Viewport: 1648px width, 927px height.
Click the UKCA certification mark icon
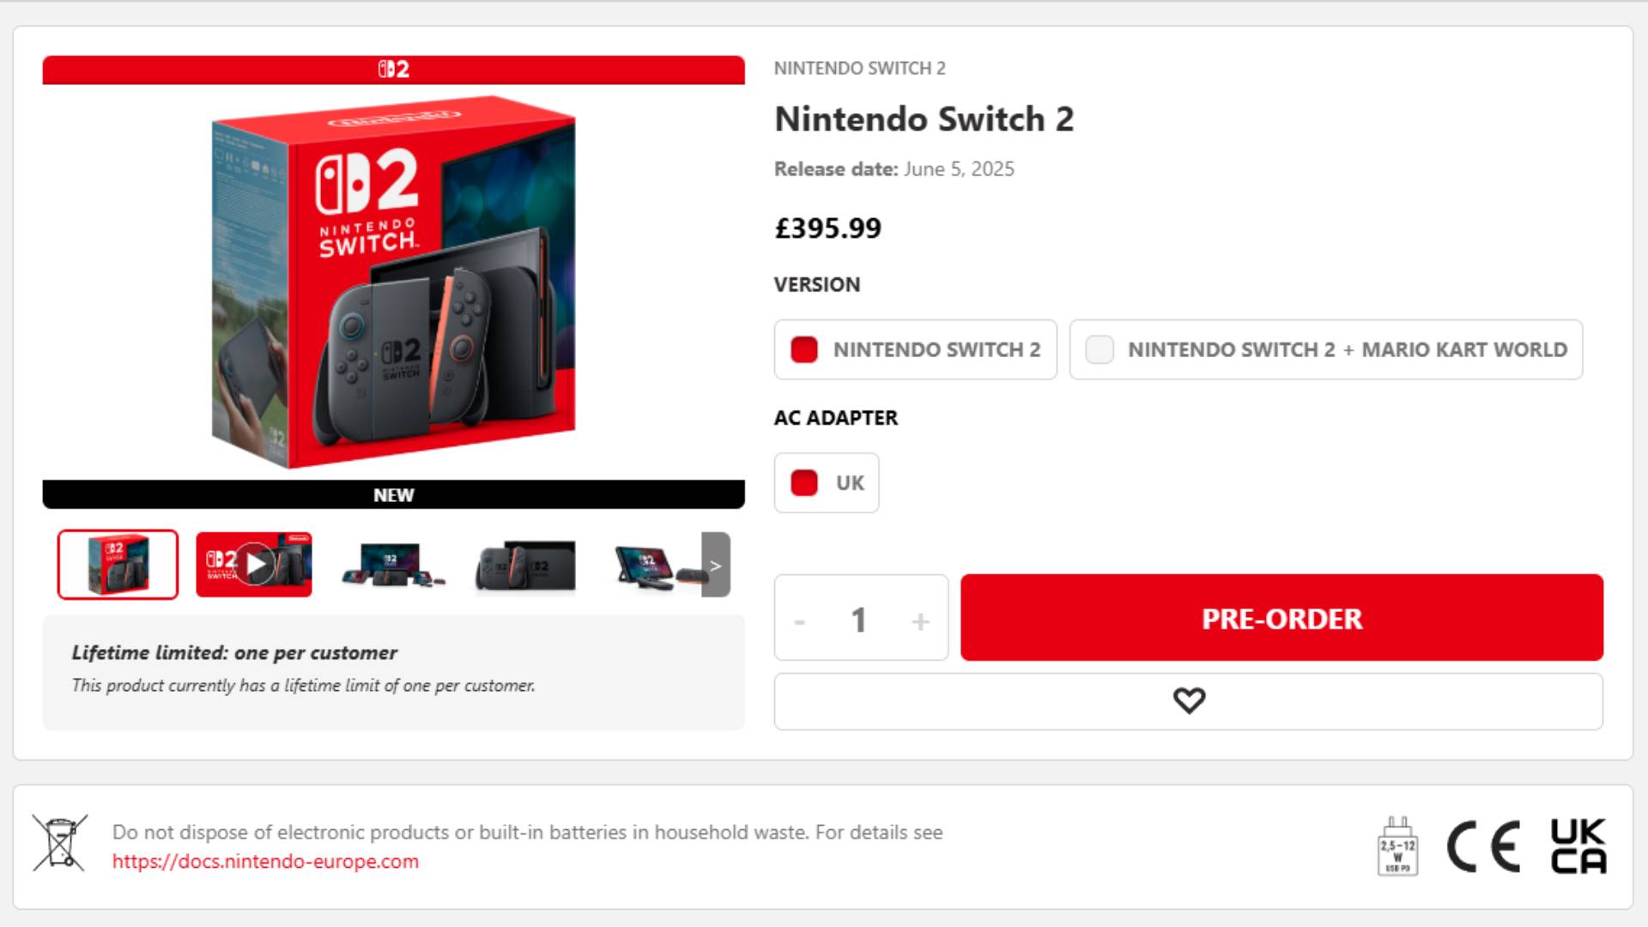click(1578, 846)
